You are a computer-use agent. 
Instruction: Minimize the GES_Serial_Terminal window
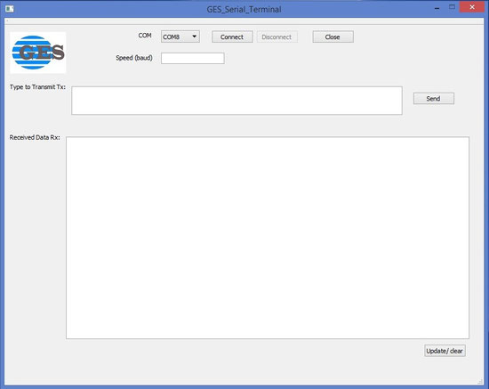pos(437,8)
